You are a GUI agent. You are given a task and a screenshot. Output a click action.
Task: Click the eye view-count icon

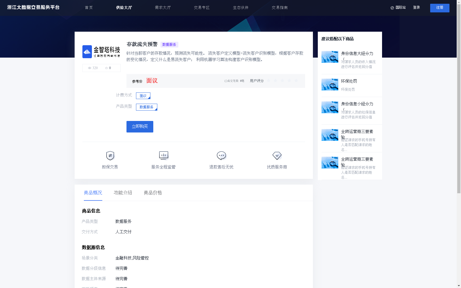coord(90,68)
